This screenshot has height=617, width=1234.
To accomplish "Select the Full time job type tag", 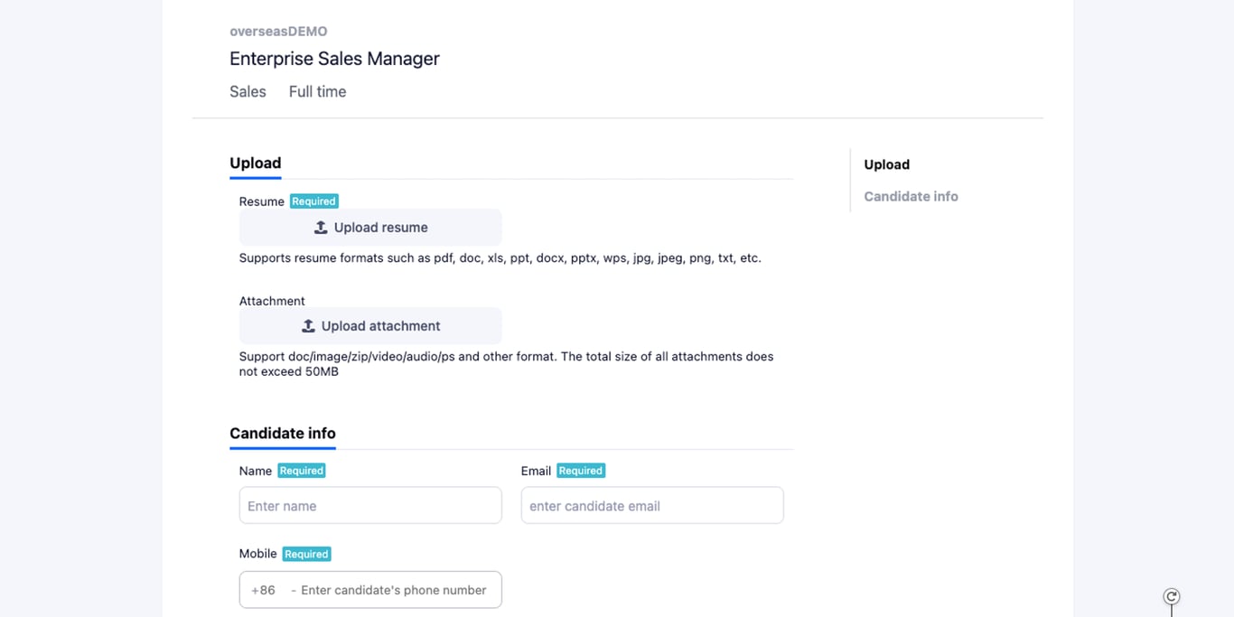I will click(x=317, y=91).
